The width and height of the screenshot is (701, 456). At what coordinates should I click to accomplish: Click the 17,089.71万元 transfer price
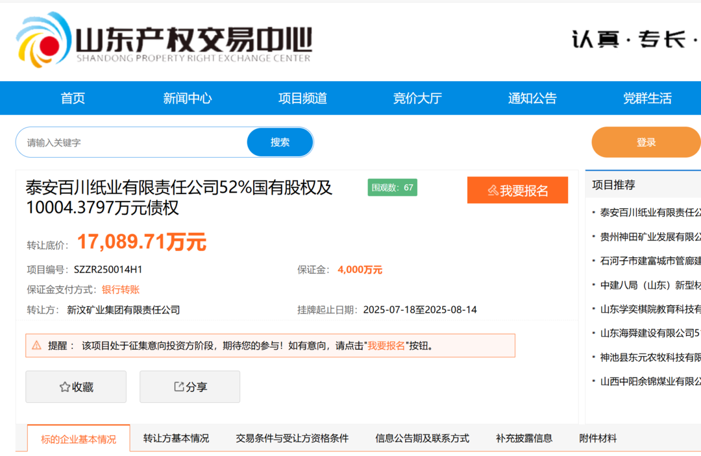141,242
